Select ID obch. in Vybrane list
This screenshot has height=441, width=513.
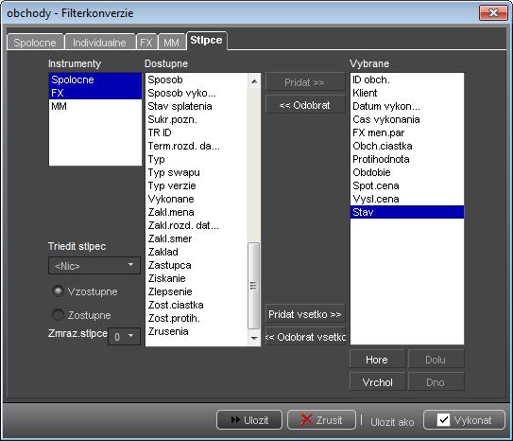click(x=407, y=79)
